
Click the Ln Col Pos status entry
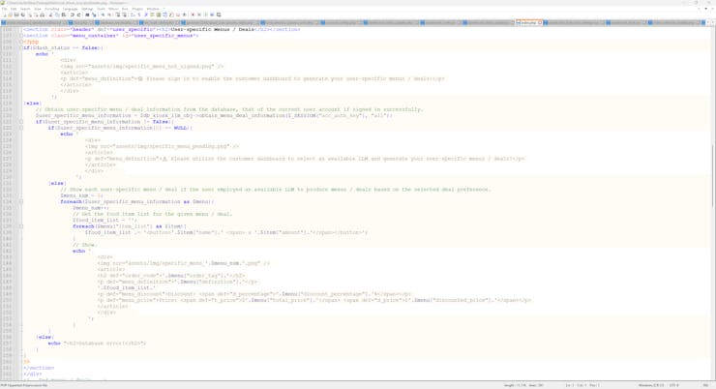pyautogui.click(x=583, y=385)
